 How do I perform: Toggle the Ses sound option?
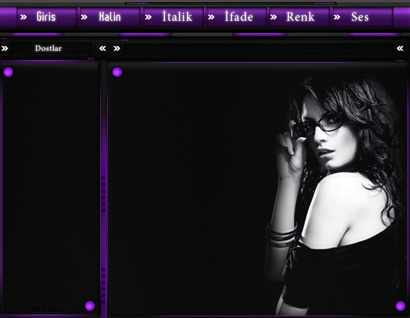[x=360, y=17]
